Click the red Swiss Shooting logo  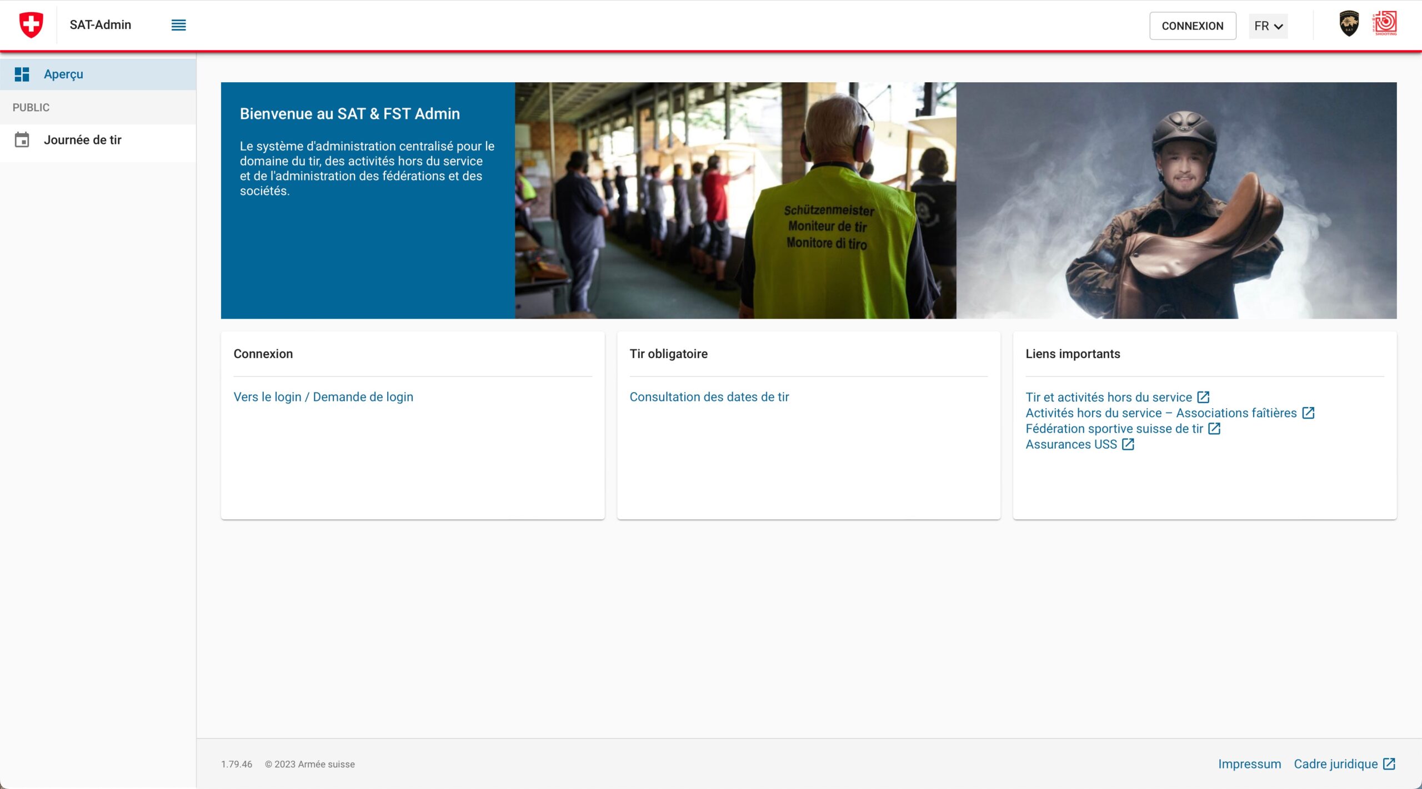(x=1385, y=23)
